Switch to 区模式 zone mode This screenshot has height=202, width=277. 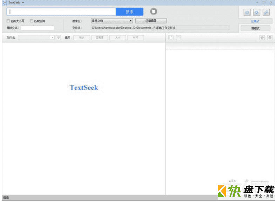click(x=255, y=21)
